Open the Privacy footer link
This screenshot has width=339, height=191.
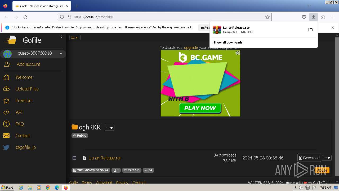(122, 183)
